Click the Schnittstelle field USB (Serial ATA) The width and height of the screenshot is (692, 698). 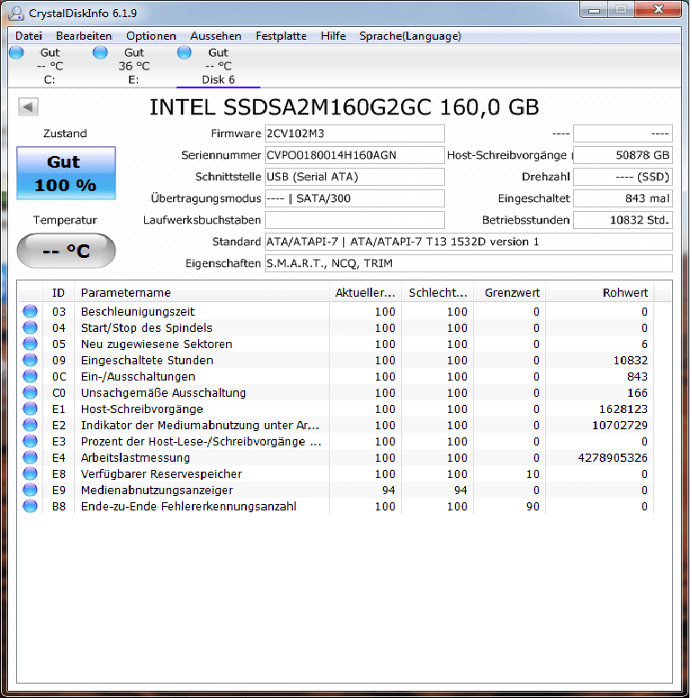354,177
